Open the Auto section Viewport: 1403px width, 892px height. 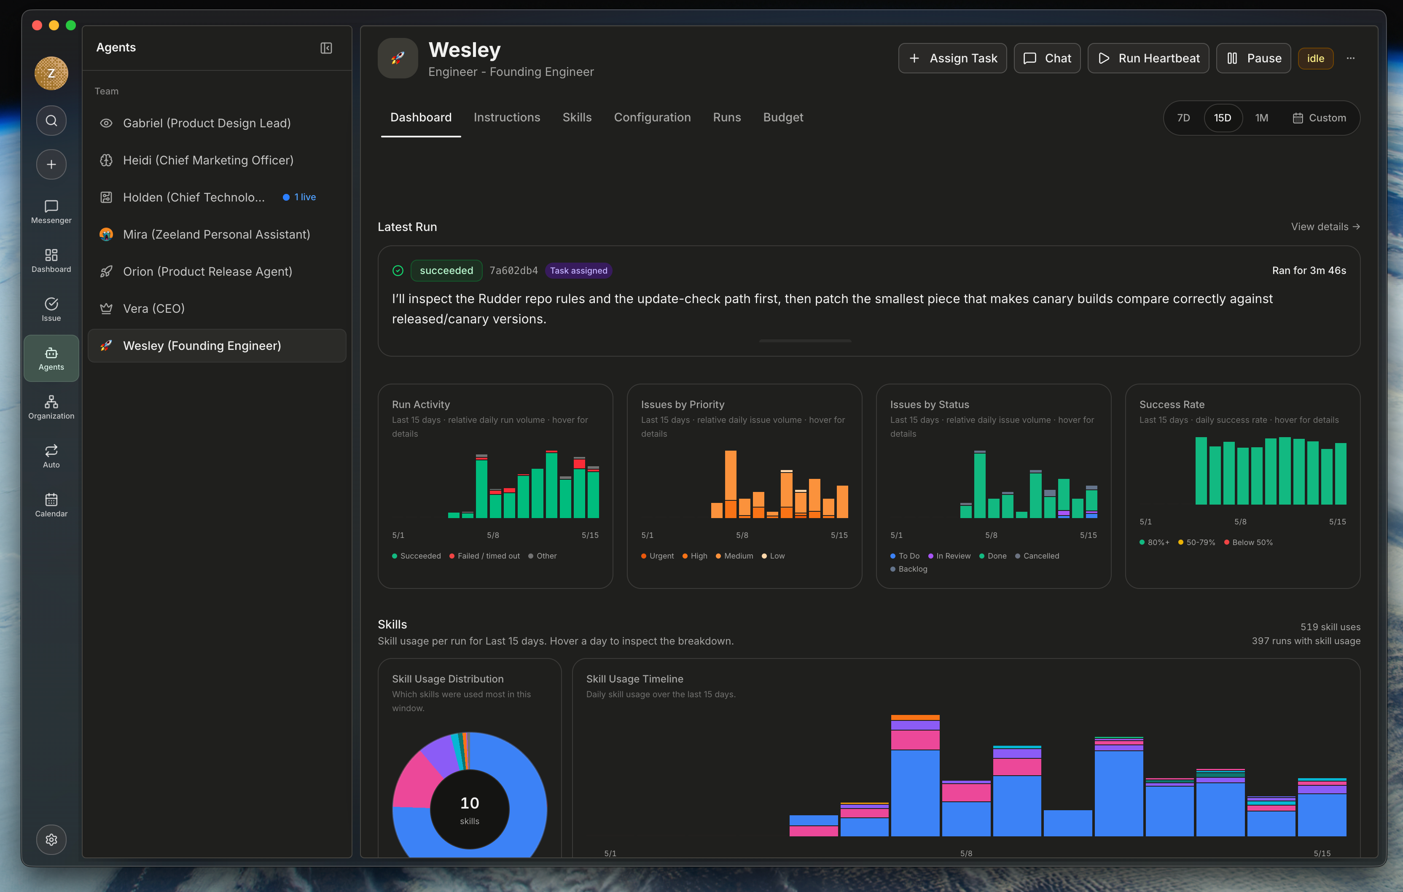pyautogui.click(x=51, y=456)
